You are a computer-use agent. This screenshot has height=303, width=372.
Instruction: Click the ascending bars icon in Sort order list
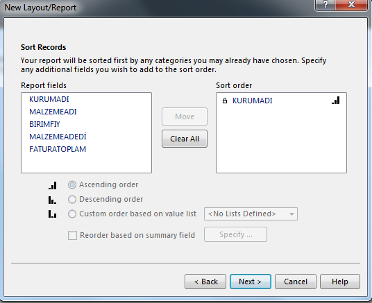[336, 101]
